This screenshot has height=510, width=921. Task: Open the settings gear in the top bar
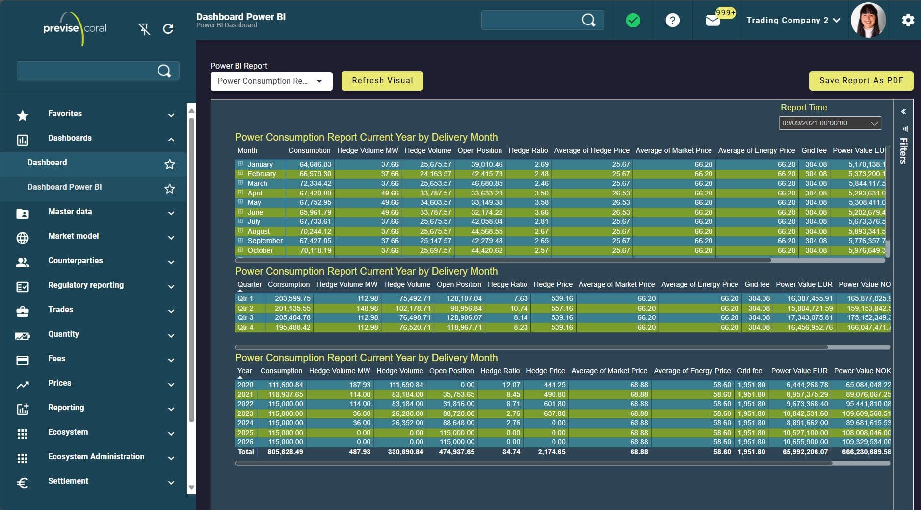(x=908, y=20)
